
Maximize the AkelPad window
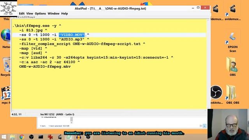[x=198, y=8]
